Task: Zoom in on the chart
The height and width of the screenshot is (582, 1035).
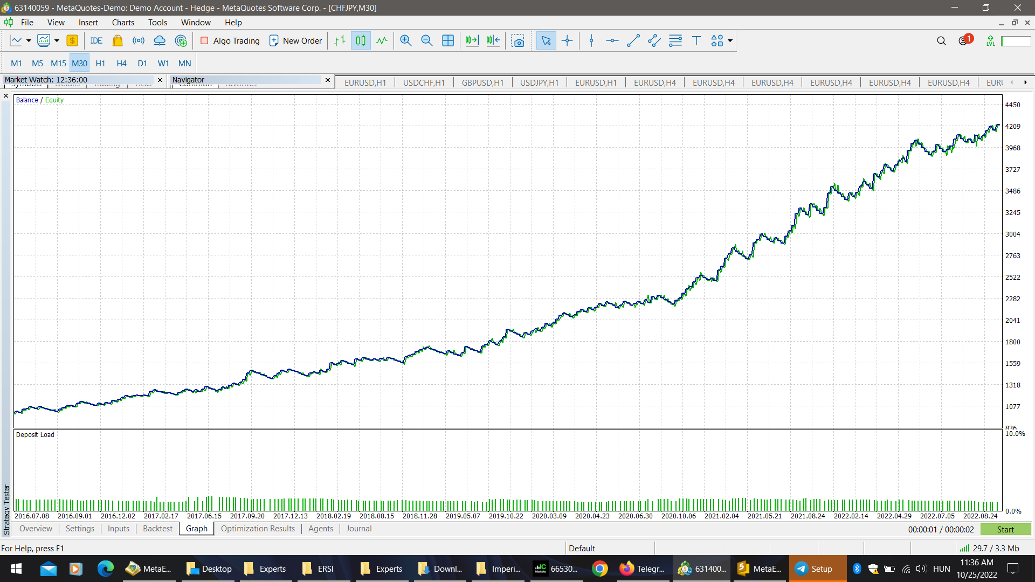Action: click(x=405, y=40)
